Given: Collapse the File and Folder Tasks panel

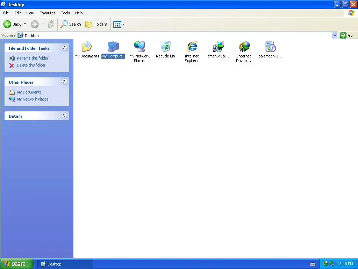Looking at the screenshot, I should [x=64, y=48].
